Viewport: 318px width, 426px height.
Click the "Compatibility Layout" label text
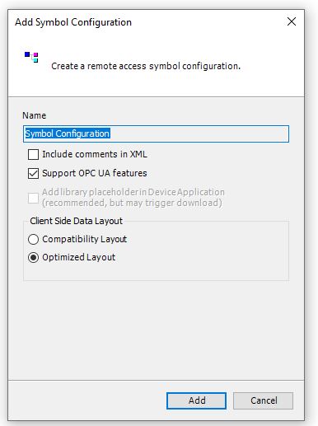[84, 239]
